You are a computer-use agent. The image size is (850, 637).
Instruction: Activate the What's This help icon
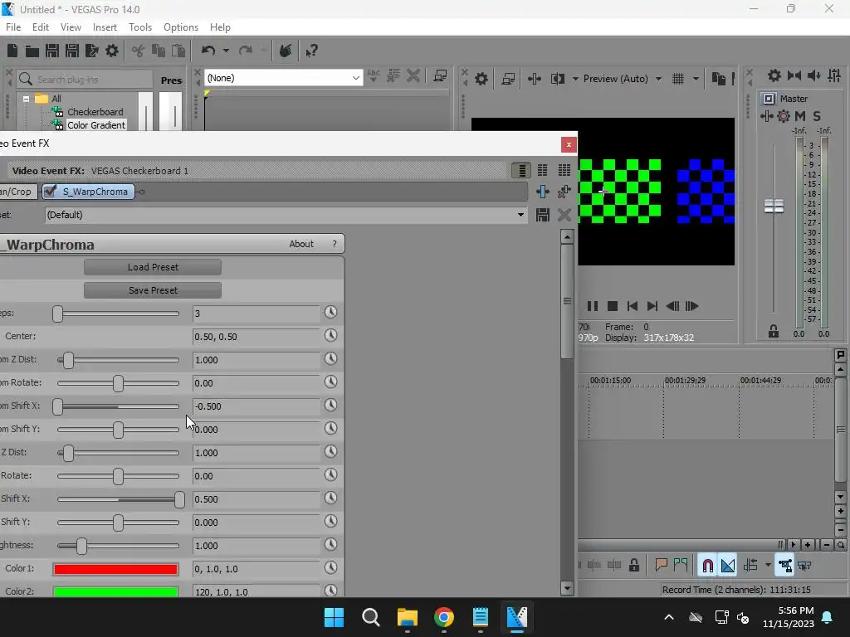click(311, 51)
